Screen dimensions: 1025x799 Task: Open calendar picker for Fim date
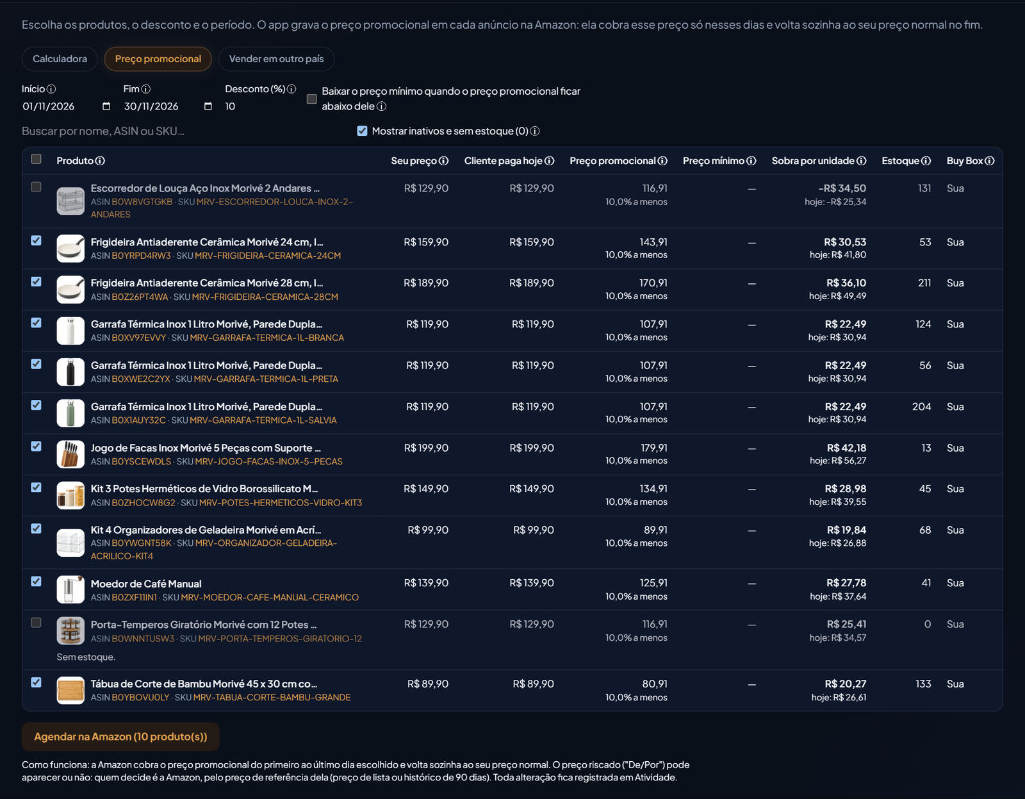(208, 106)
